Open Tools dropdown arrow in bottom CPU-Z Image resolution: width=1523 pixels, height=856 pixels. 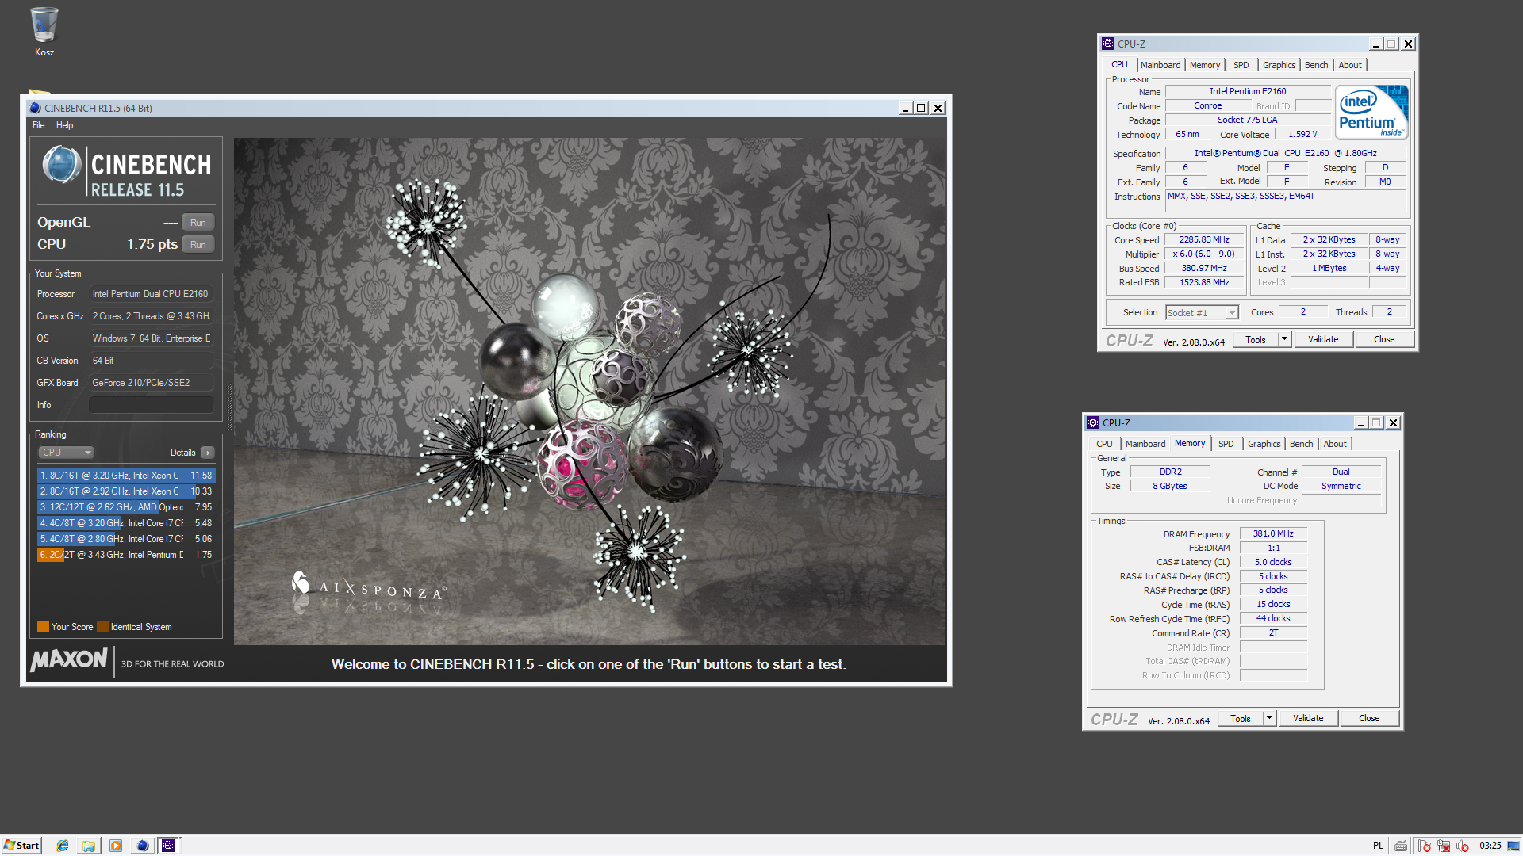tap(1269, 718)
